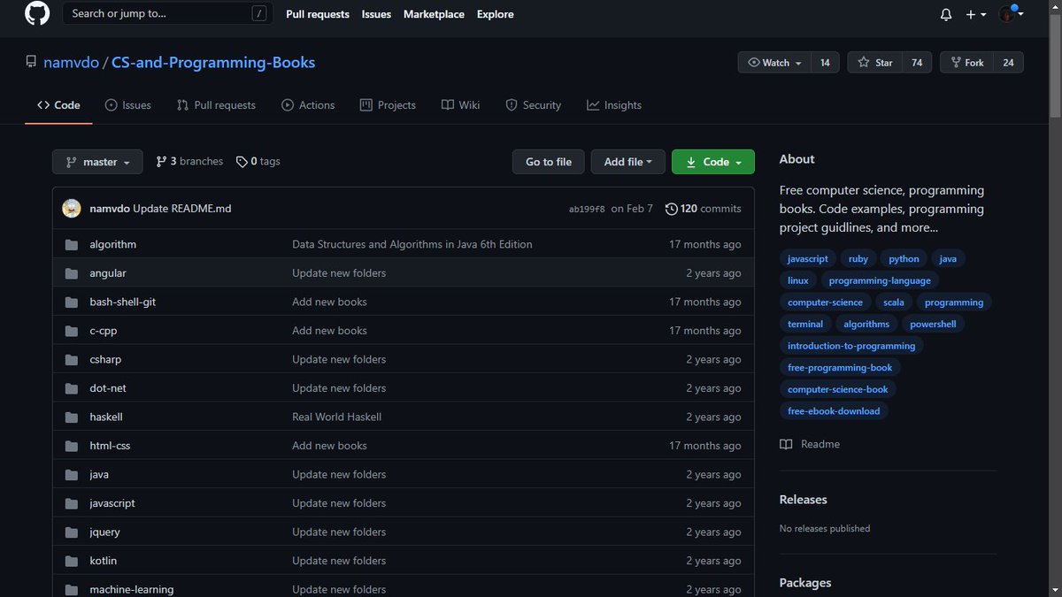1062x597 pixels.
Task: Open the plus create-new dropdown
Action: coord(976,14)
